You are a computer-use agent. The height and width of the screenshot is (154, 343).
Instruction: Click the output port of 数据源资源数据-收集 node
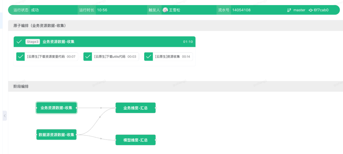(76, 135)
